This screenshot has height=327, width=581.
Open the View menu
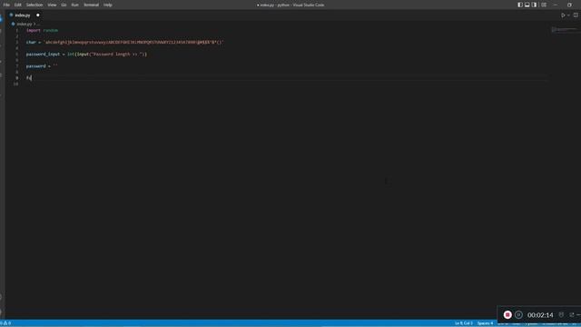pos(52,5)
